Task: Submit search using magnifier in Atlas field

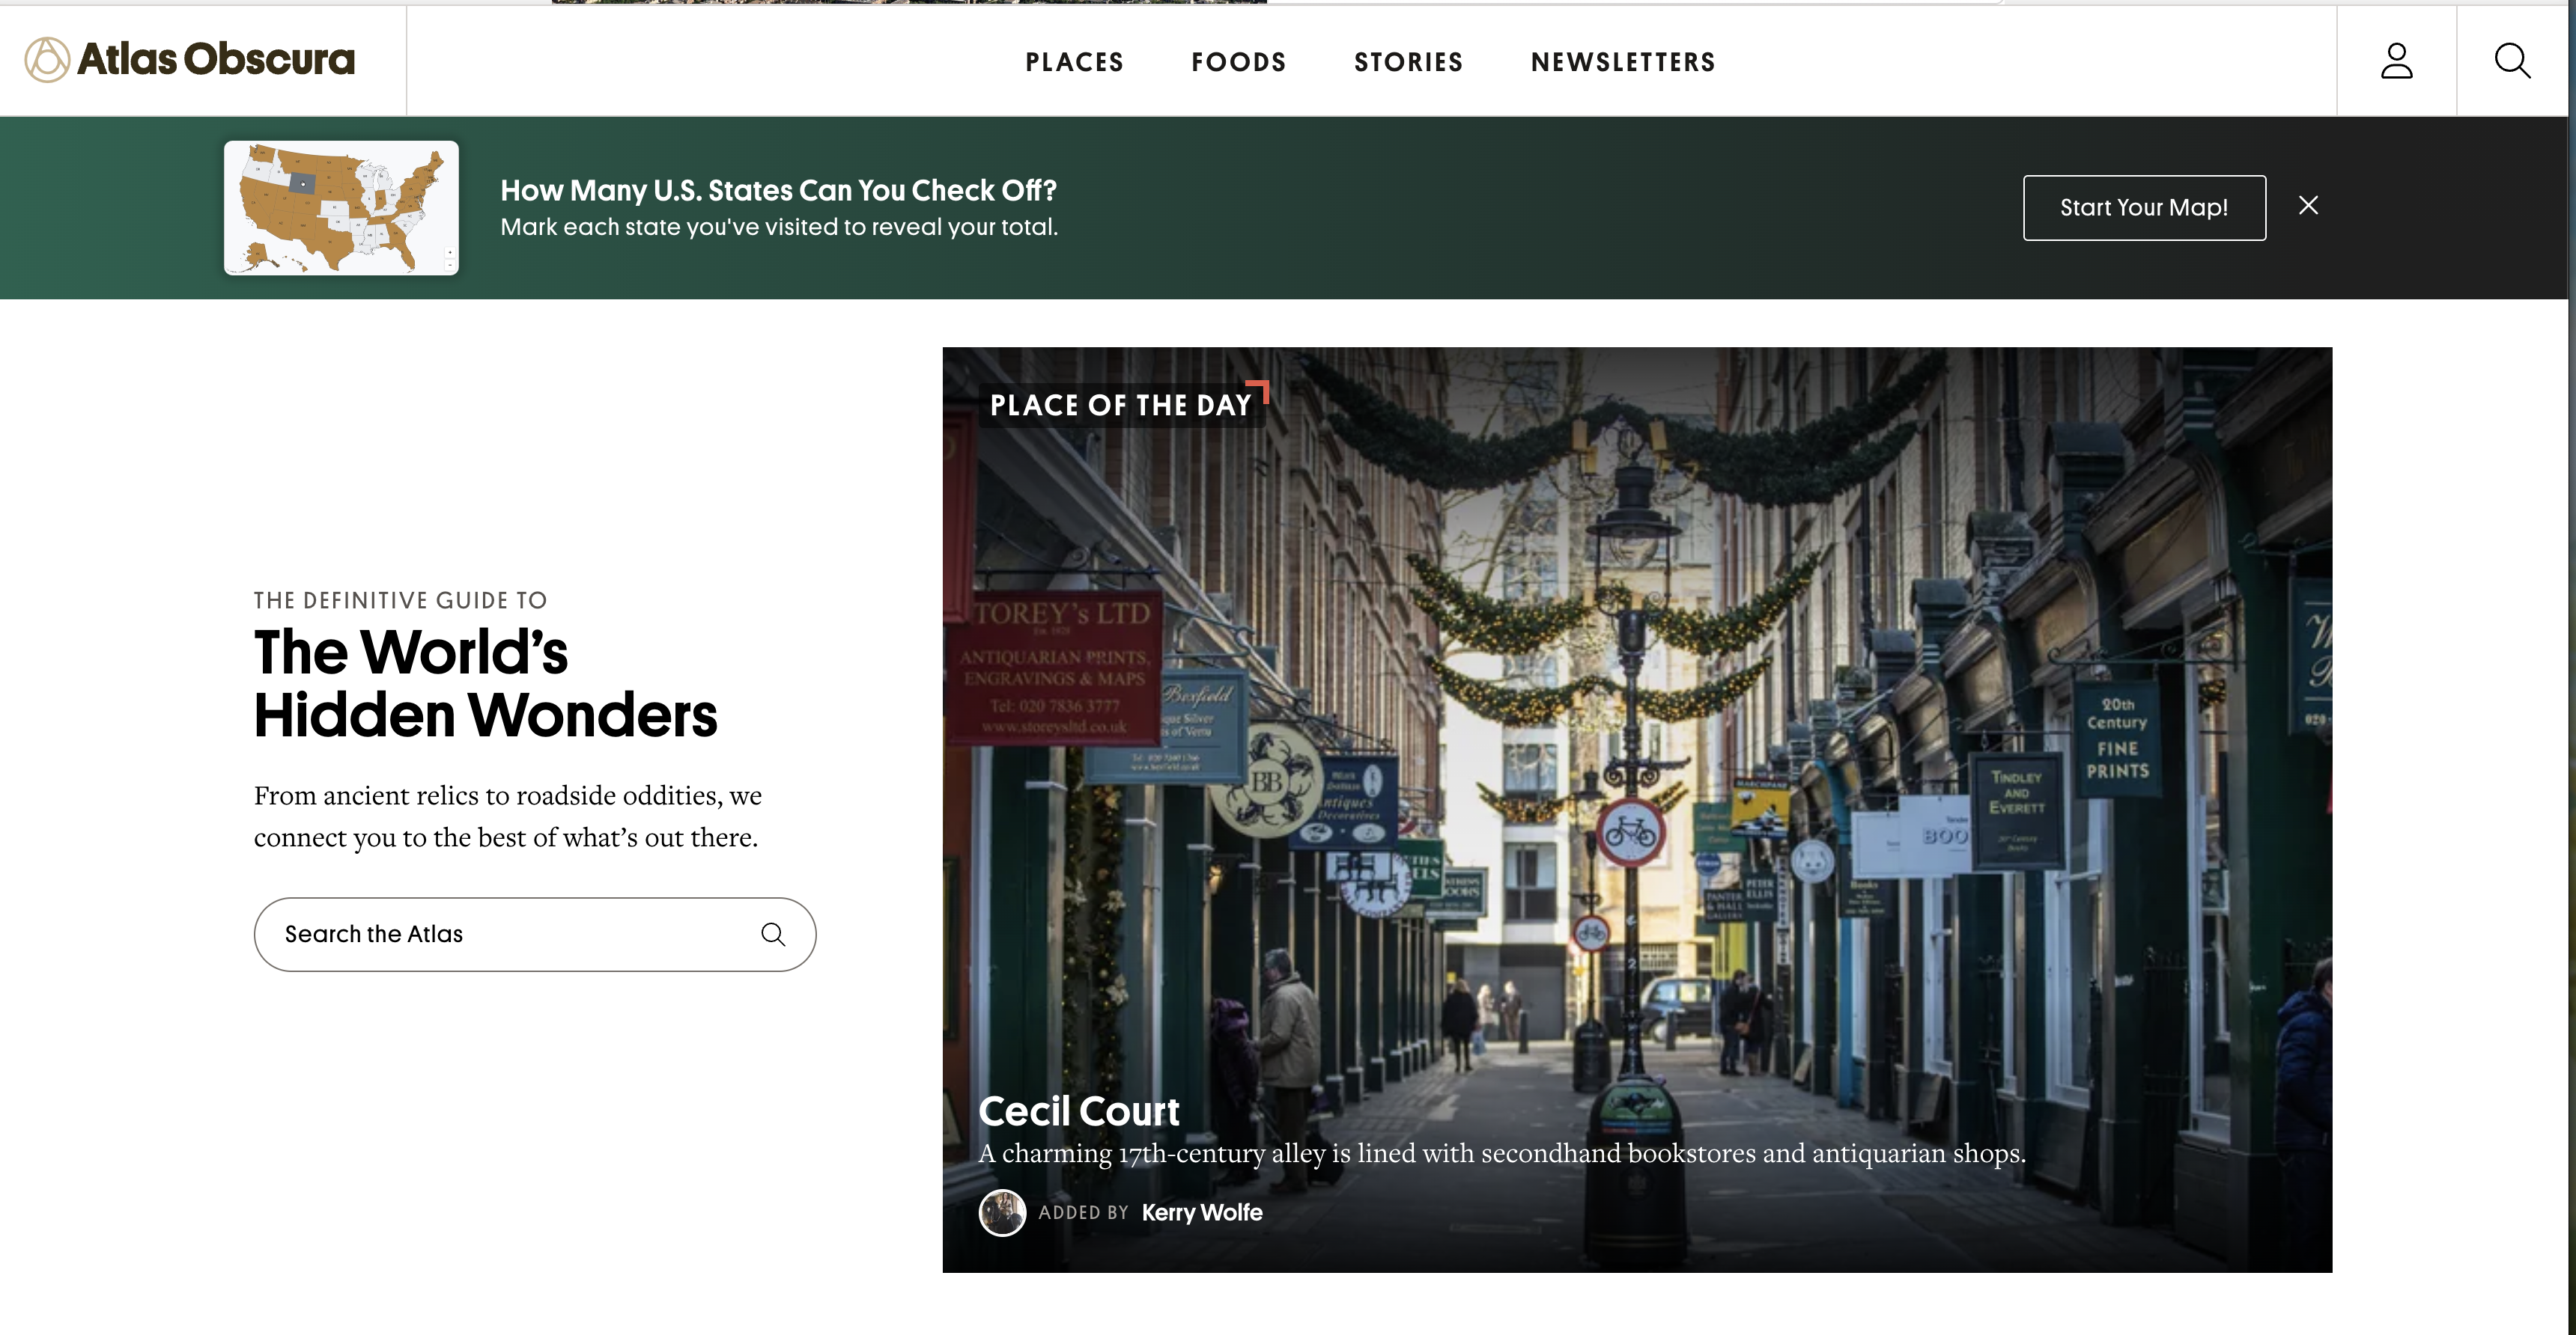Action: coord(773,935)
